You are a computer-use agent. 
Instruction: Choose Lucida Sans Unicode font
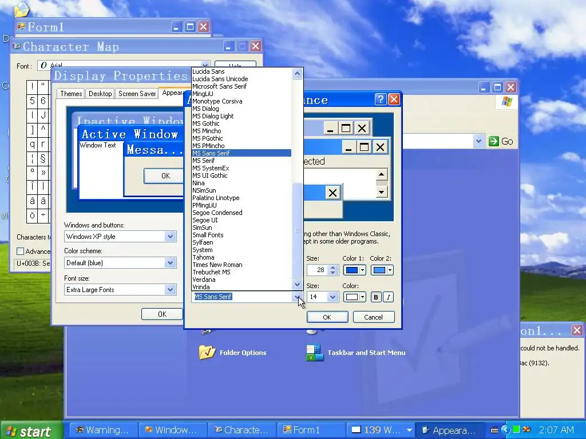point(241,79)
